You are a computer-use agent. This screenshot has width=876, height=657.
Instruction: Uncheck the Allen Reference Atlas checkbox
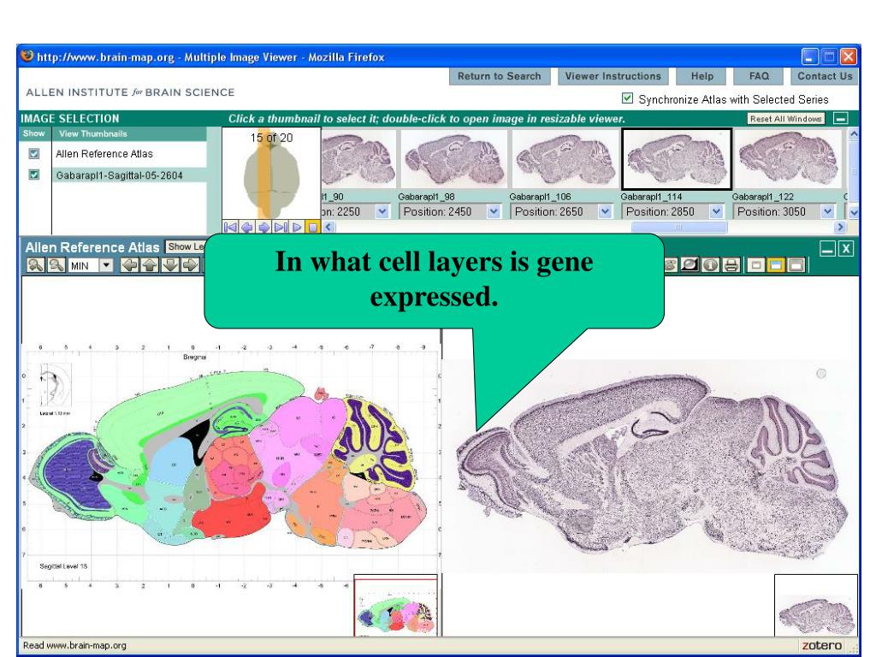pyautogui.click(x=34, y=154)
